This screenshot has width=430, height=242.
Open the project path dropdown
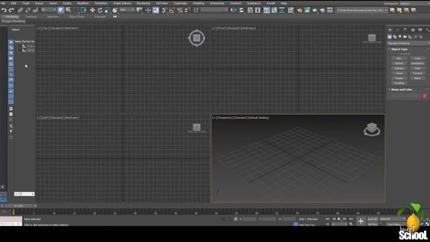click(x=362, y=10)
